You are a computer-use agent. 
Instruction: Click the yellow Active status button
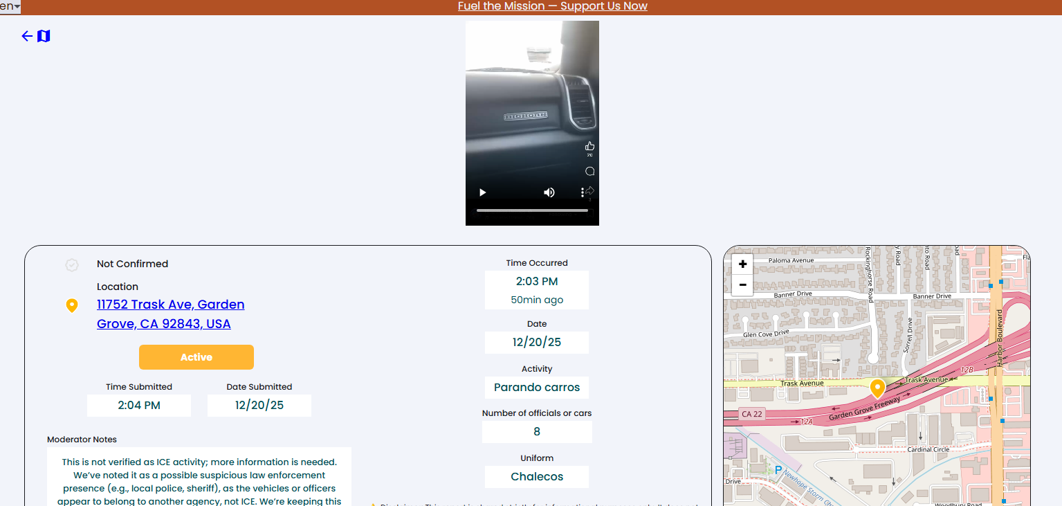pyautogui.click(x=196, y=357)
